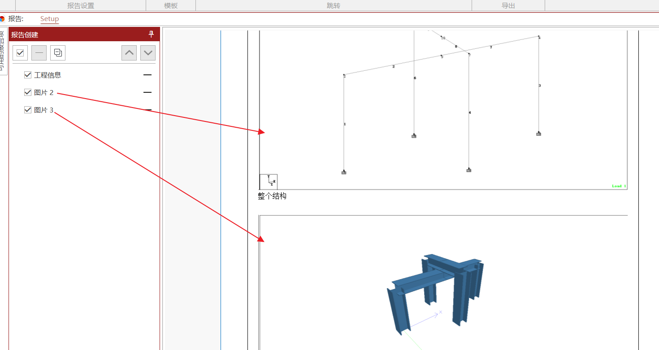Screen dimensions: 659x350
Task: Click the 模板 ribbon group label
Action: [x=171, y=6]
